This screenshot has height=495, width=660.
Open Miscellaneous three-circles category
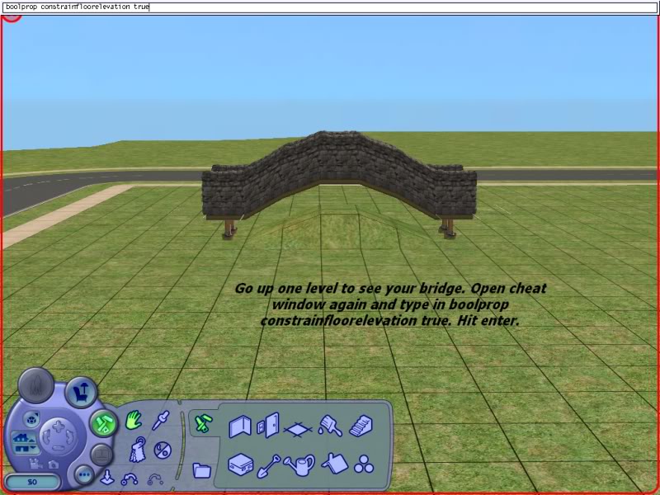[x=364, y=464]
